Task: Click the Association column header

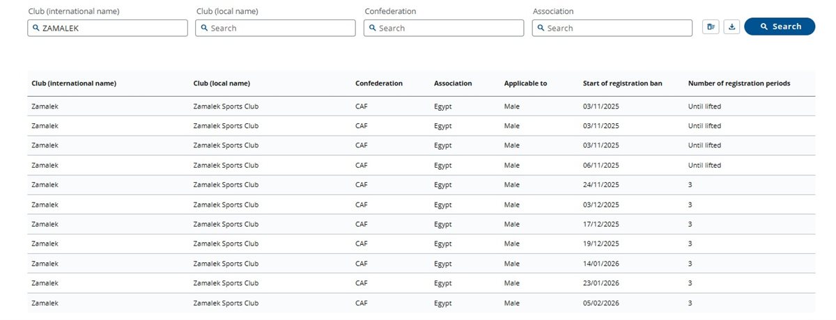Action: click(453, 83)
